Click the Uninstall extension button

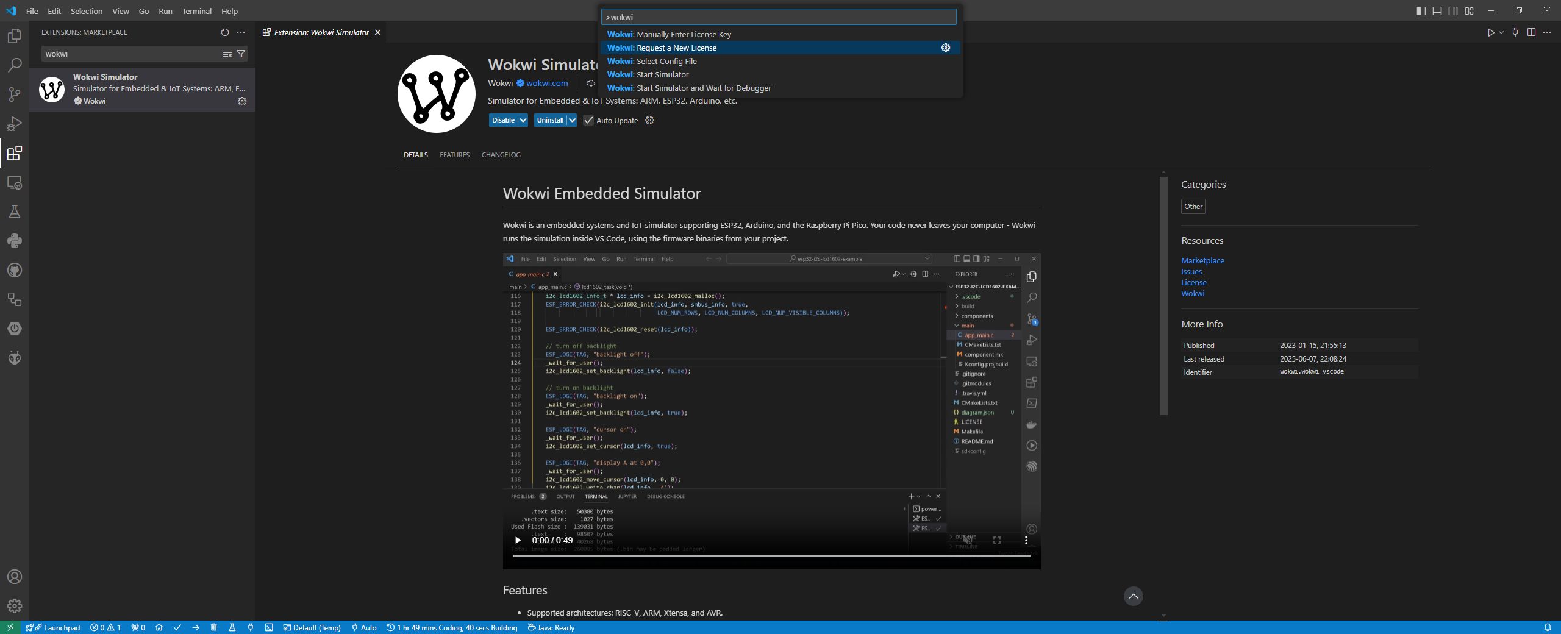click(550, 120)
